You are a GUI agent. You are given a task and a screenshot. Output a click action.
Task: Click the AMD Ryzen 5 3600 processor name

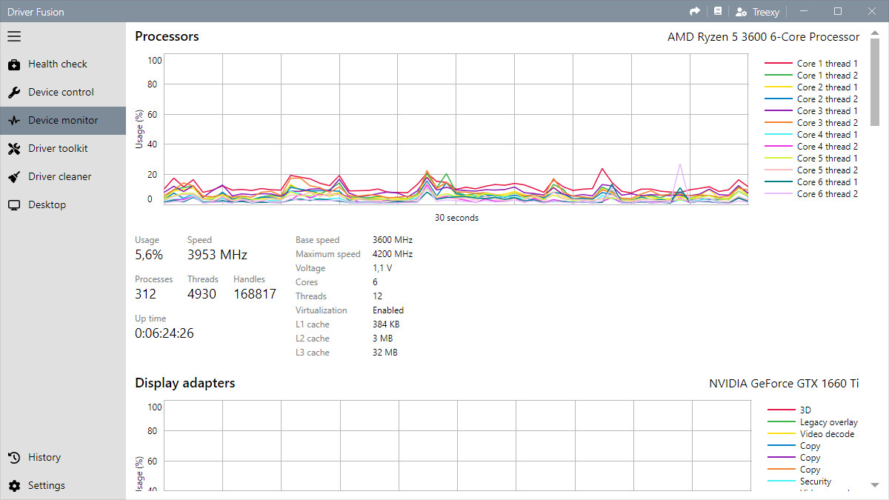click(764, 37)
